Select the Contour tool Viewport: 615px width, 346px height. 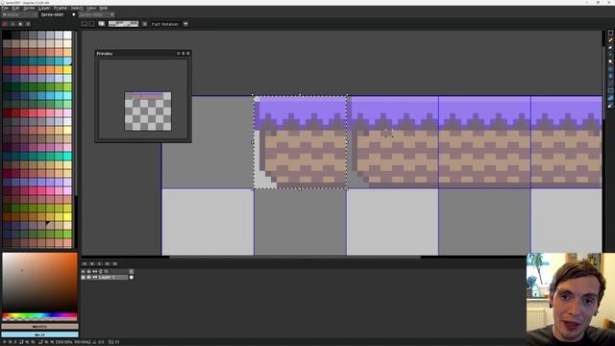(x=610, y=98)
